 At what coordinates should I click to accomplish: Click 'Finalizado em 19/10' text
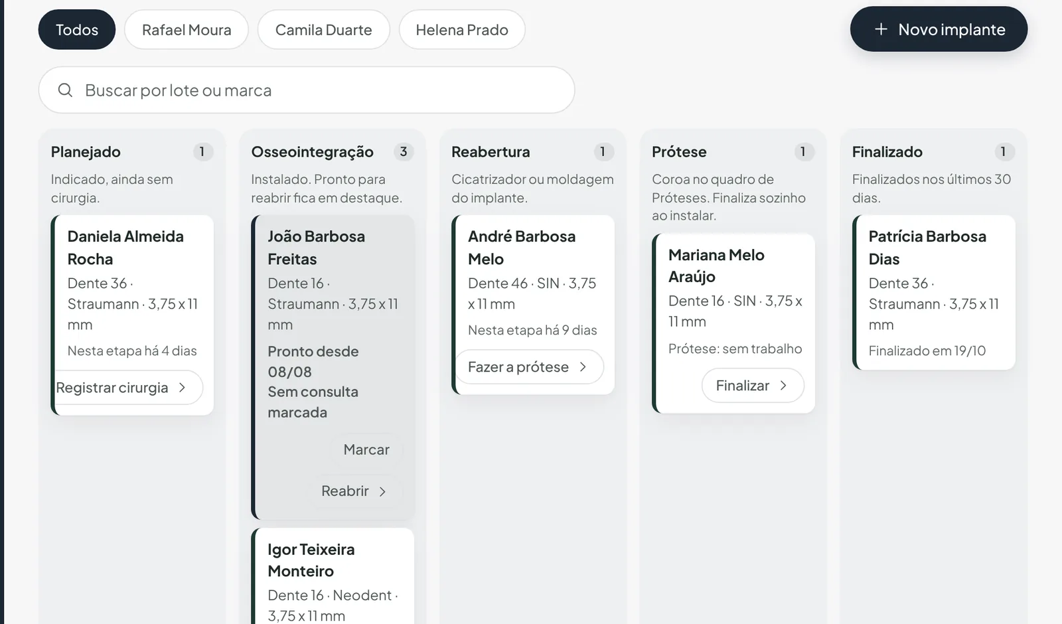927,351
